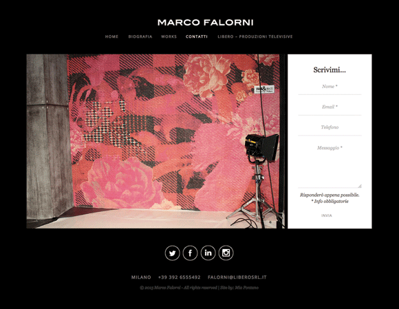Click into the Email field
The height and width of the screenshot is (309, 399).
(x=330, y=107)
